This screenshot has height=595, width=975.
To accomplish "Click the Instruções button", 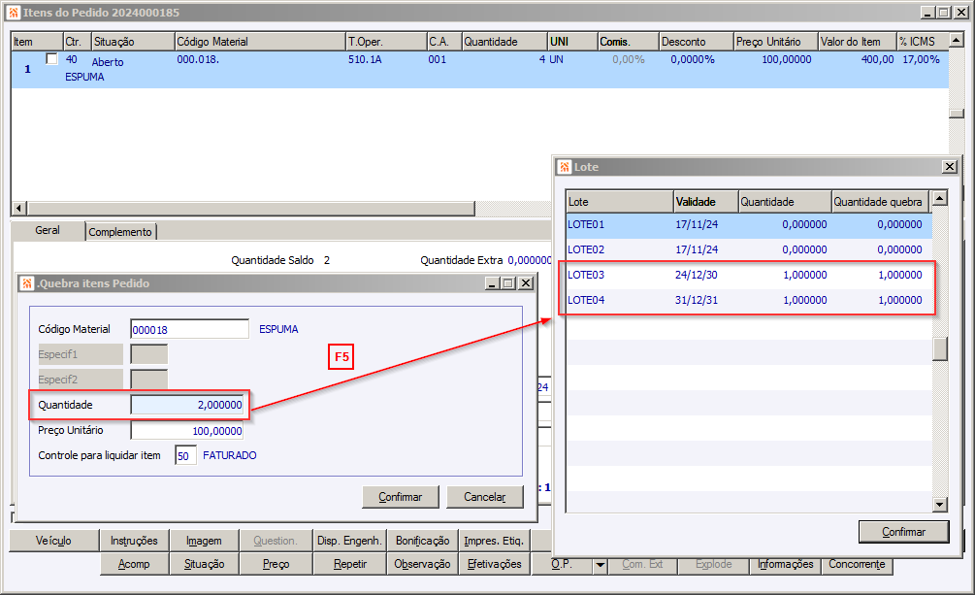I will coord(134,541).
